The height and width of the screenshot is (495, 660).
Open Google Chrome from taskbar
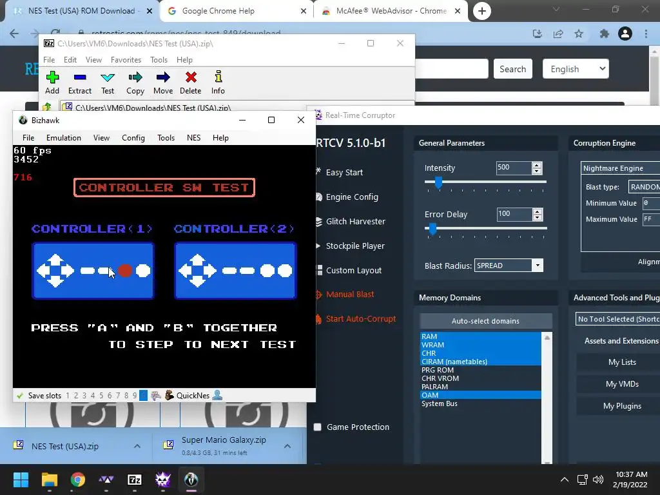(78, 480)
